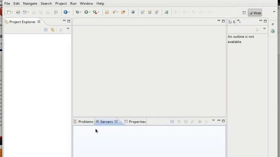Image resolution: width=280 pixels, height=157 pixels.
Task: Select the Outline 'S' tab
Action: 232,22
